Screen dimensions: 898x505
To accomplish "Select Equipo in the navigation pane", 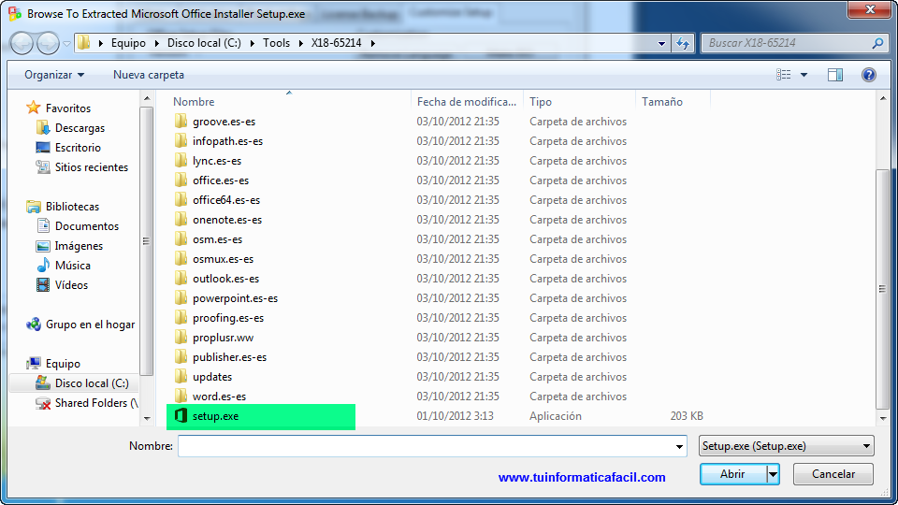I will coord(63,364).
